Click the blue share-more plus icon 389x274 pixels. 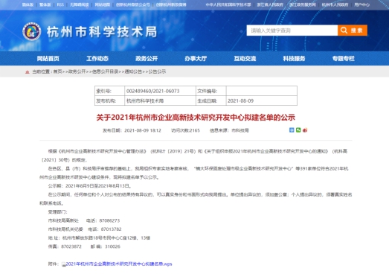coord(292,130)
